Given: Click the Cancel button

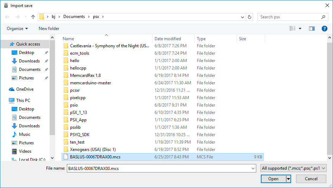Looking at the screenshot, I should tap(311, 179).
